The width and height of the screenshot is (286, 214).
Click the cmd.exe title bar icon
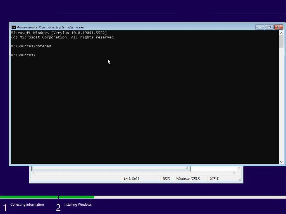[x=13, y=27]
